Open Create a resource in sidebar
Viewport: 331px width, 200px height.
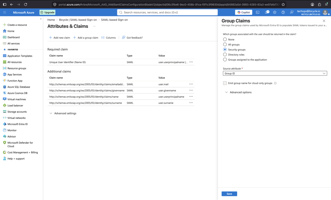15,25
